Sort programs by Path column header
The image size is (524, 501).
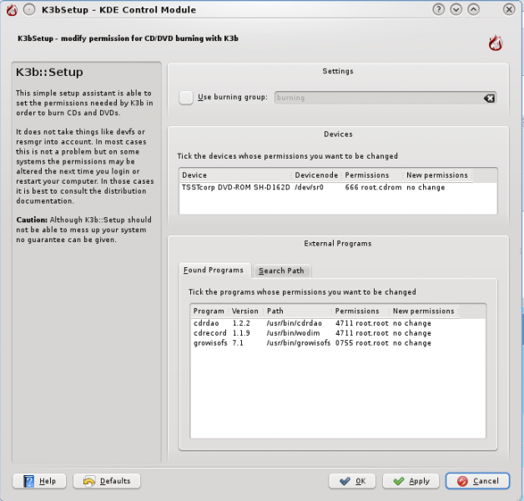[297, 311]
